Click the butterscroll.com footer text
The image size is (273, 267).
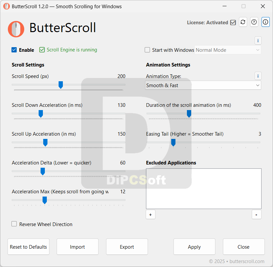click(247, 261)
